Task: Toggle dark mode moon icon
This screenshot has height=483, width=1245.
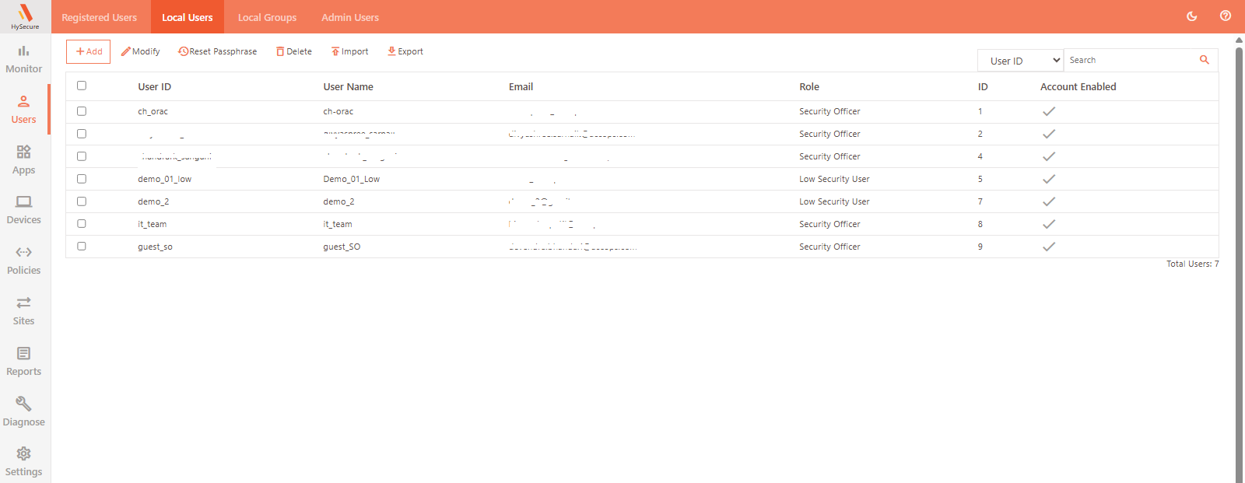Action: (1191, 16)
